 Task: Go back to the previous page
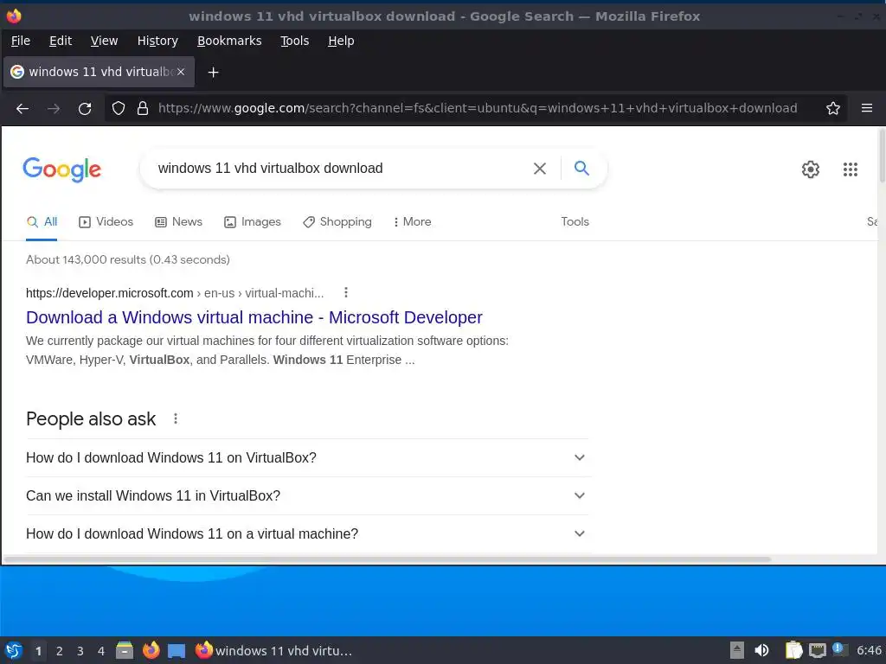click(22, 108)
